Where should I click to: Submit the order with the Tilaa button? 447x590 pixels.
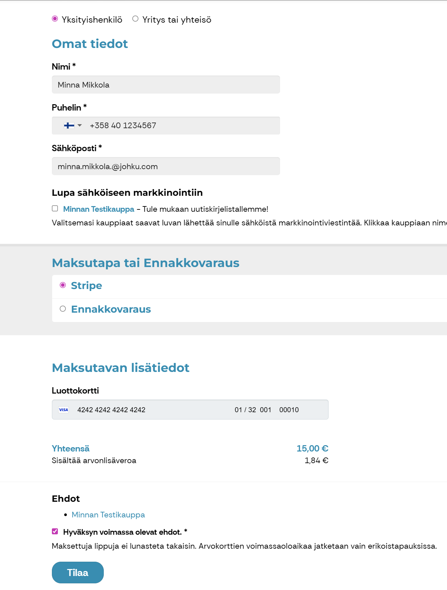pos(78,573)
